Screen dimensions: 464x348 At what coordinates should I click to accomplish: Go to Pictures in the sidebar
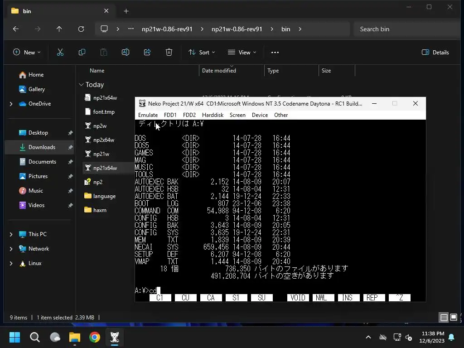[x=39, y=176]
